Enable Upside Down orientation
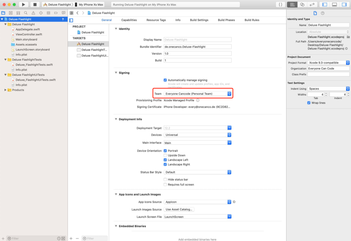The width and height of the screenshot is (351, 241). coord(165,155)
